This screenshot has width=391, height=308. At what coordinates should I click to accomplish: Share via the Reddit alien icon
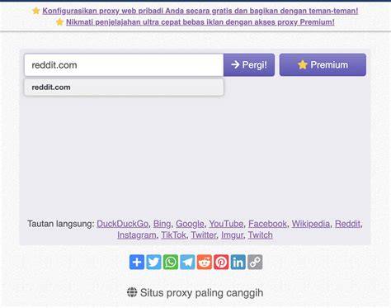point(205,262)
